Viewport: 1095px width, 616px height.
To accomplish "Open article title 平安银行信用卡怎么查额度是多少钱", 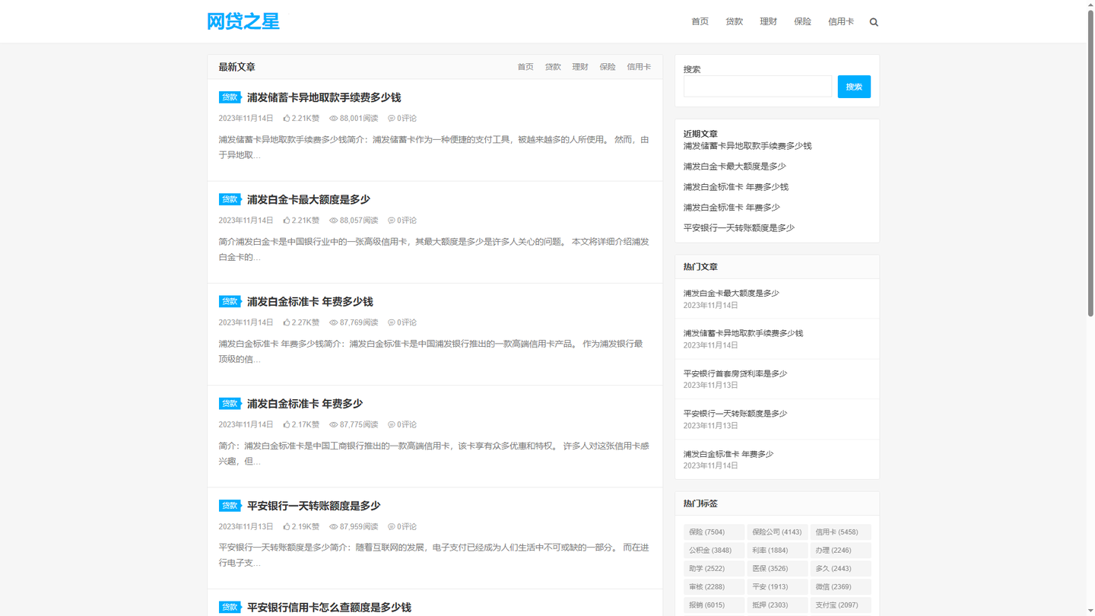I will tap(329, 608).
